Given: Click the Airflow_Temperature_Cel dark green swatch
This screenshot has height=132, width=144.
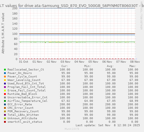Looking at the screenshot, I should click(x=5, y=101).
